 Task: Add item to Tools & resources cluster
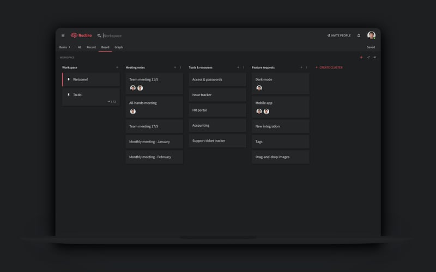pos(238,67)
